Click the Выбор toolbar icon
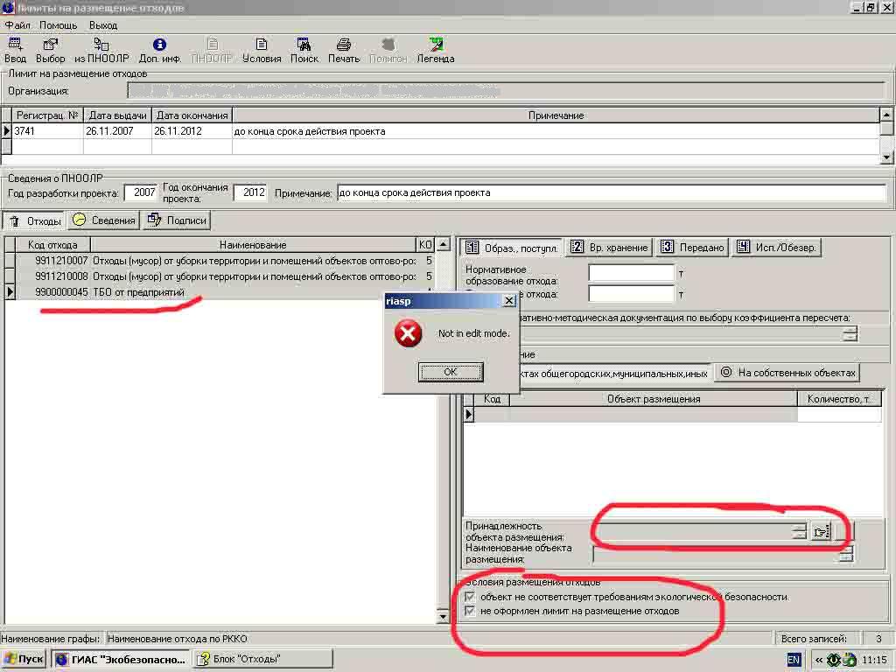Image resolution: width=896 pixels, height=672 pixels. point(50,45)
